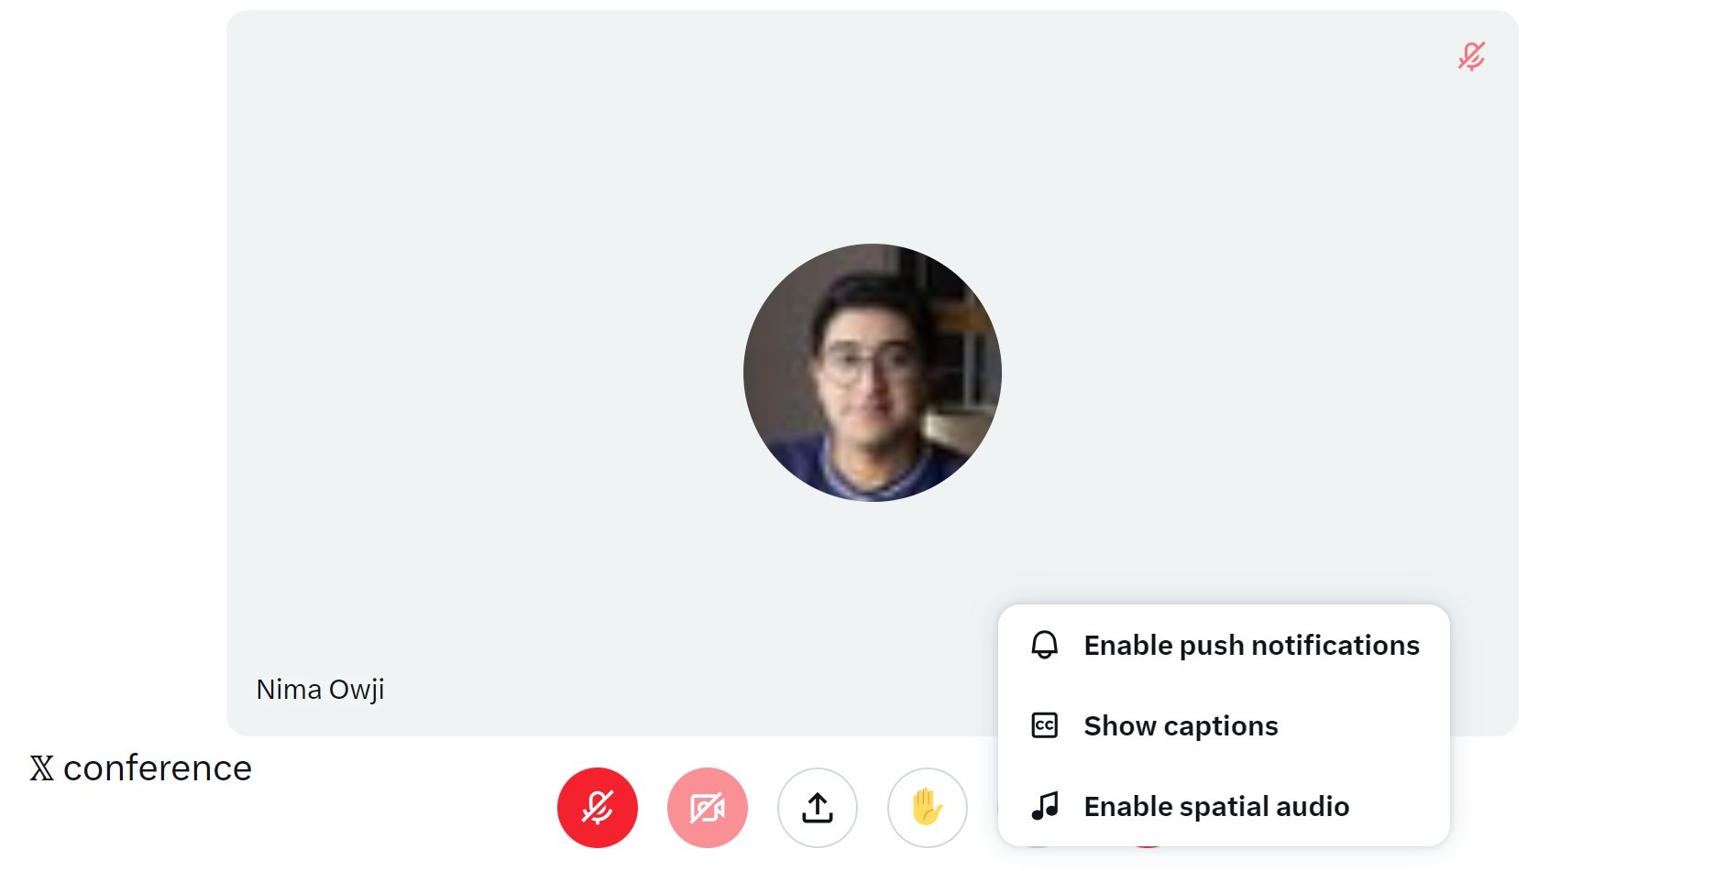Click the Nima Owji name label
This screenshot has width=1736, height=871.
[320, 689]
